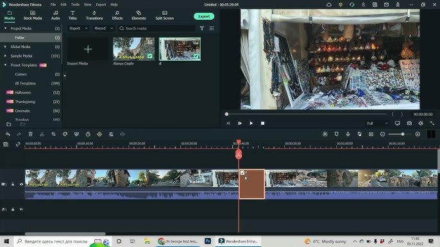Click the zoom in plus icon
Viewport: 440px width, 247px height.
point(418,134)
